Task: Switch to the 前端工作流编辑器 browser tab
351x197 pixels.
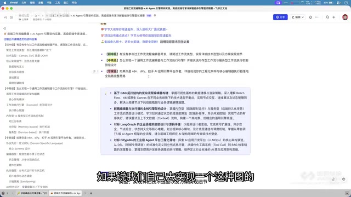Action: (66, 193)
